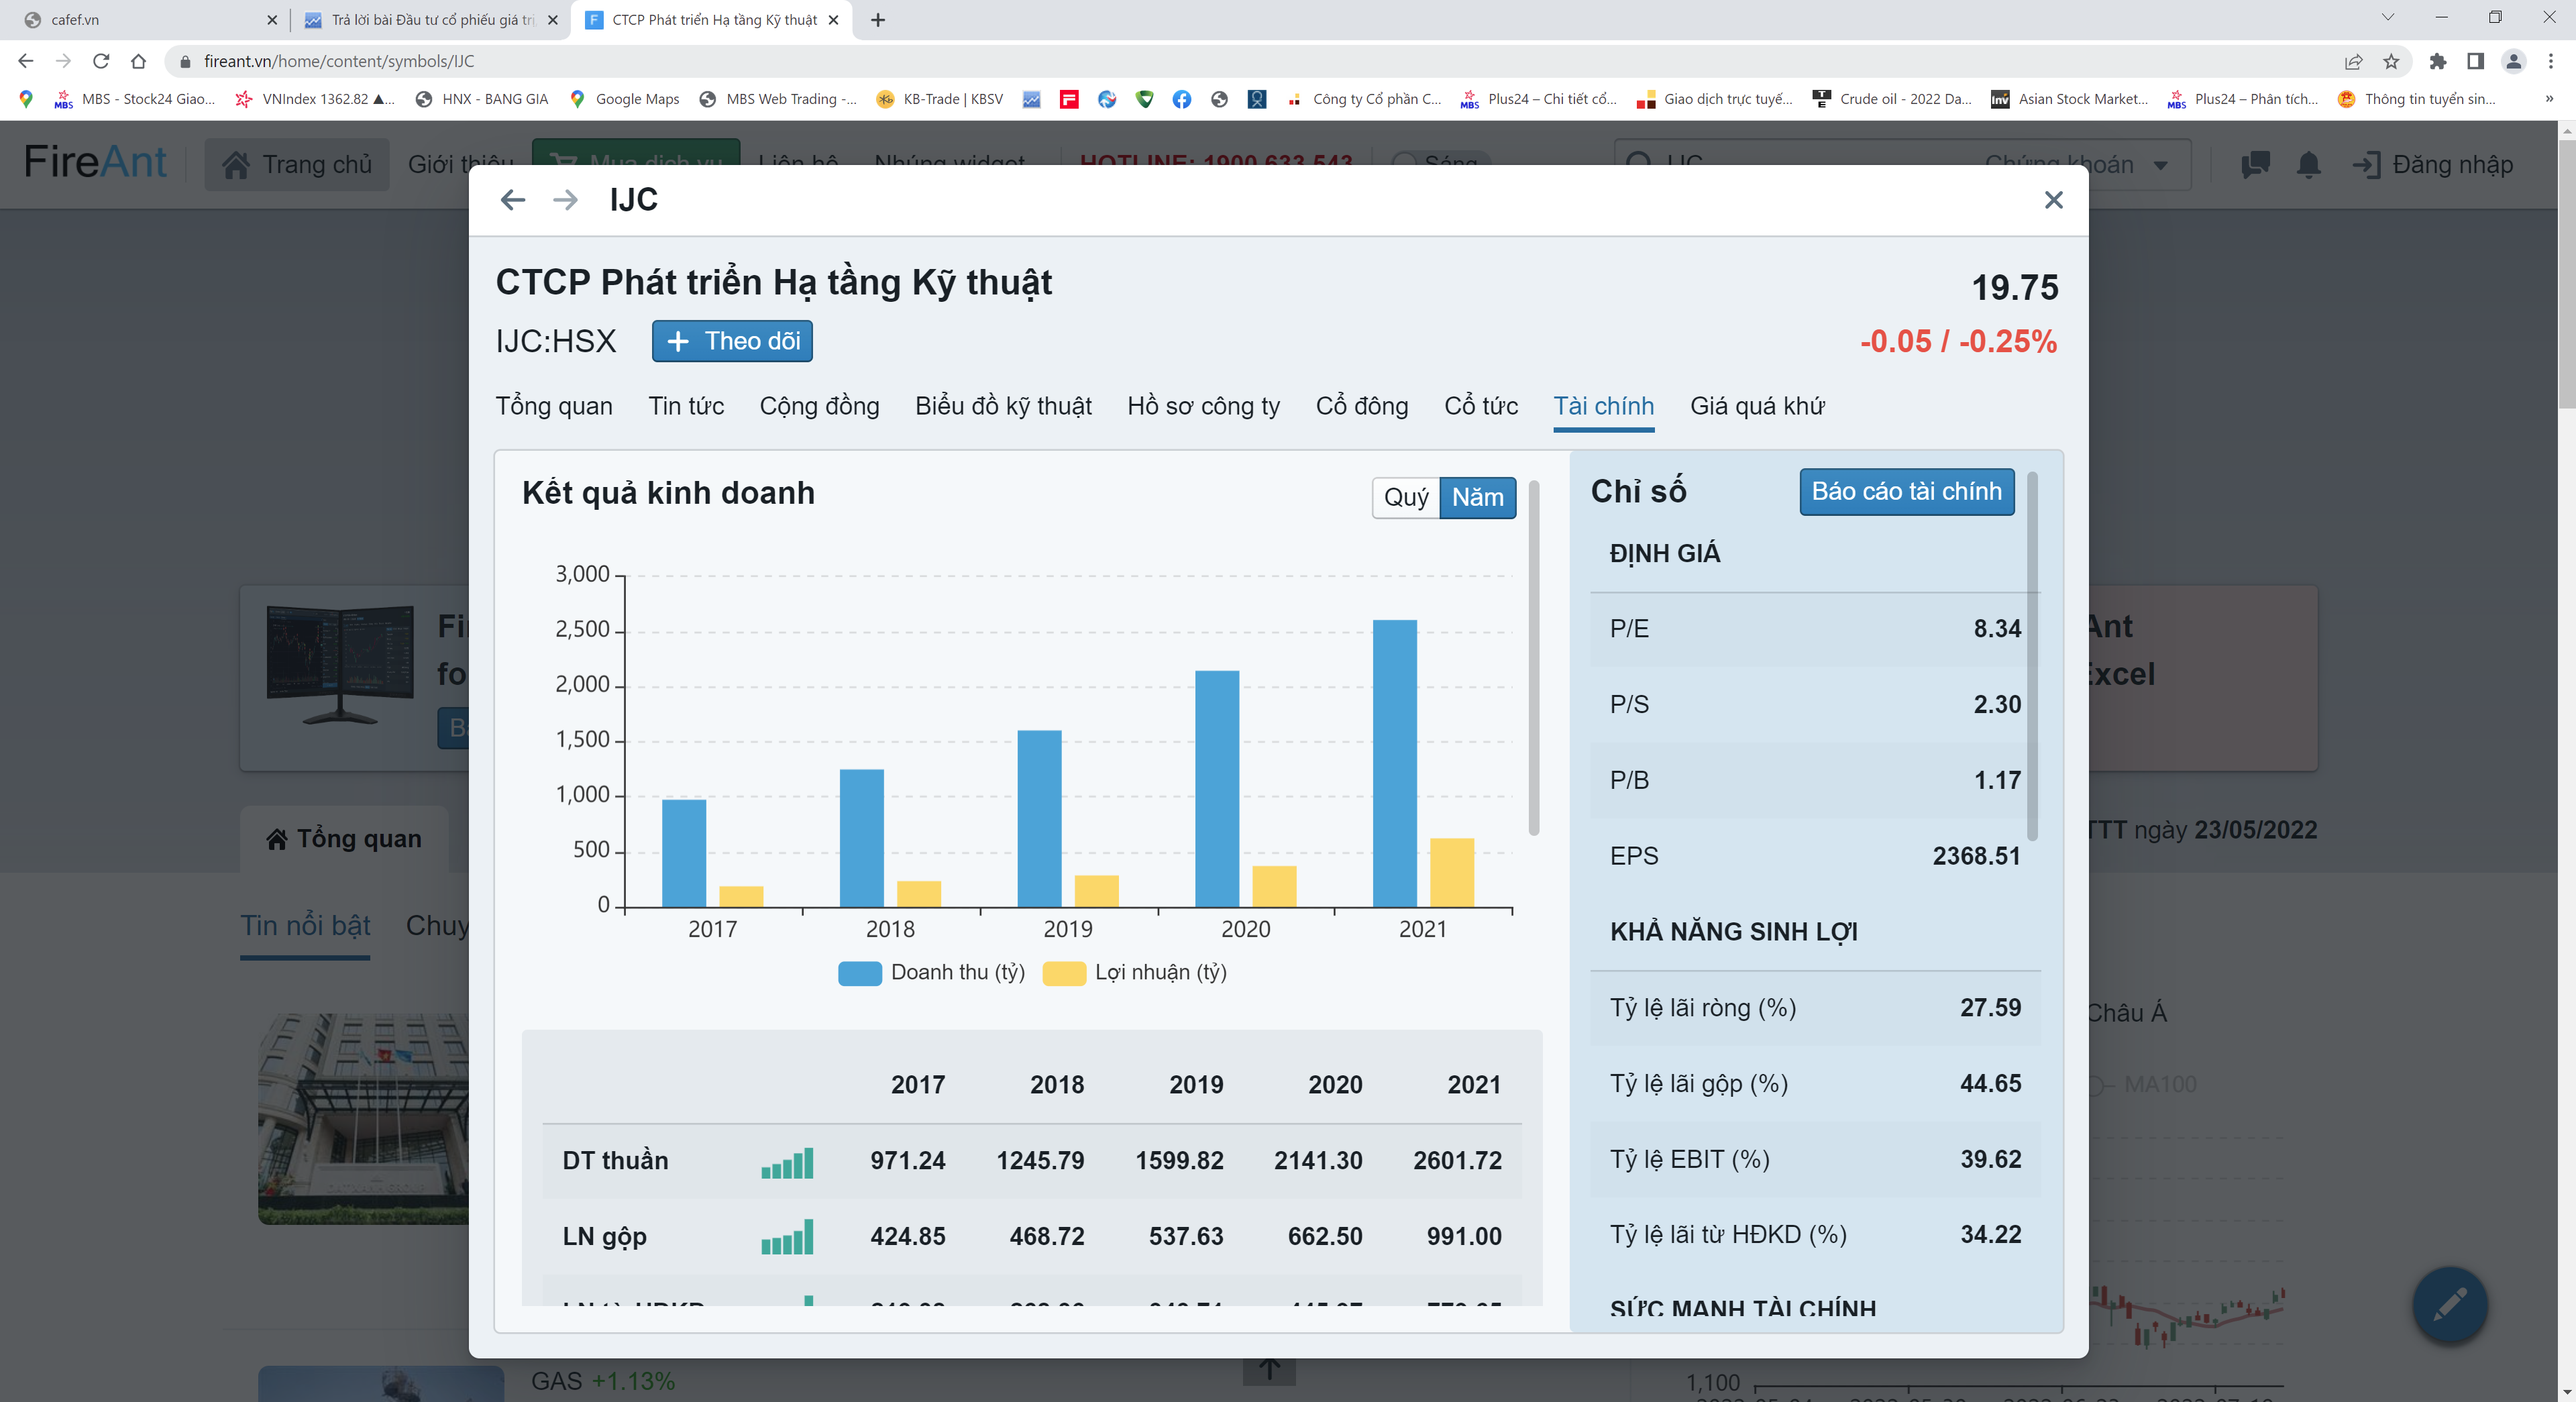Screen dimensions: 2576x1402
Task: Open Chrome profile avatar
Action: (x=2513, y=61)
